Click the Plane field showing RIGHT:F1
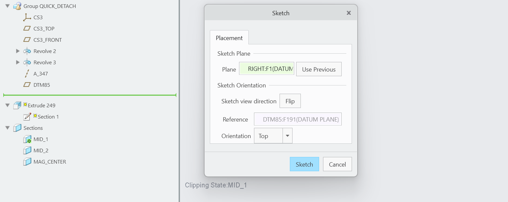The width and height of the screenshot is (508, 202). [x=266, y=69]
